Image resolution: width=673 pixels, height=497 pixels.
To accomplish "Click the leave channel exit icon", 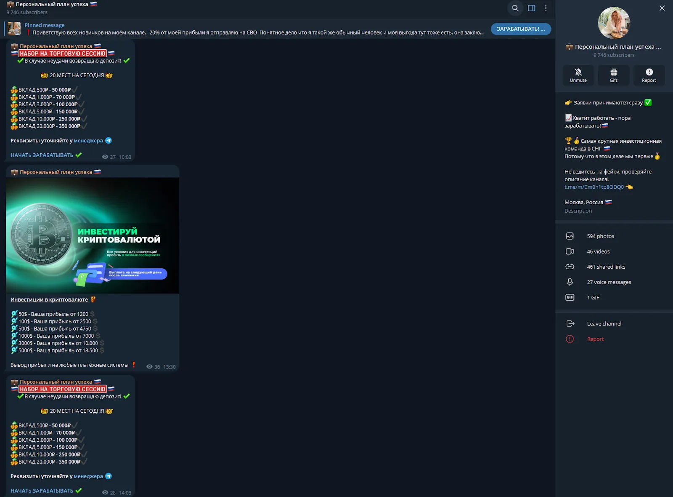I will coord(570,323).
